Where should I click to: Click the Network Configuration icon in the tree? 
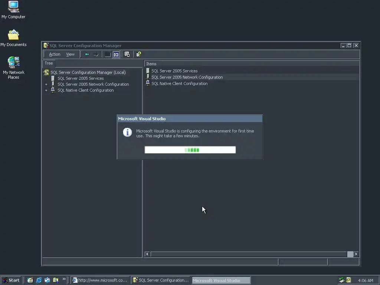(53, 84)
